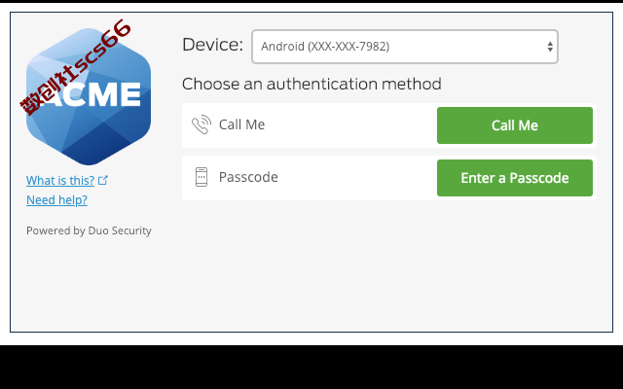Click the green Call Me button

(x=515, y=125)
